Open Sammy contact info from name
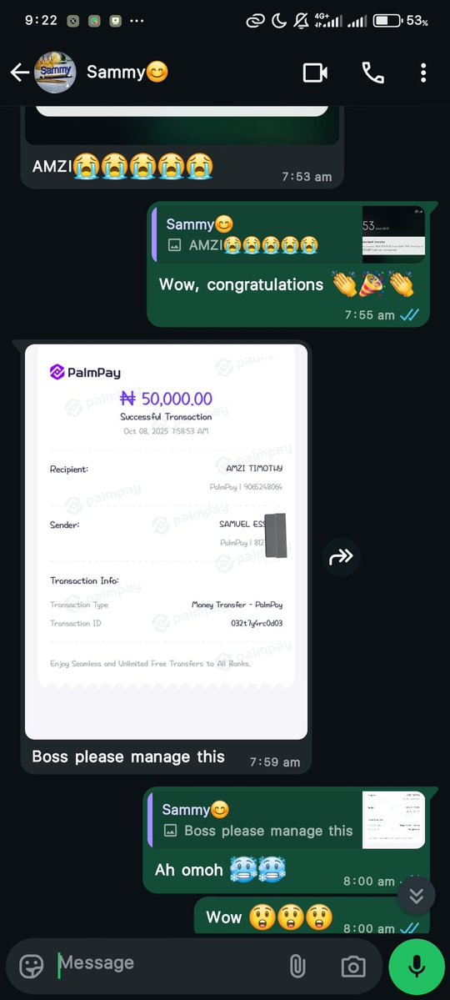The image size is (450, 1000). [x=127, y=73]
